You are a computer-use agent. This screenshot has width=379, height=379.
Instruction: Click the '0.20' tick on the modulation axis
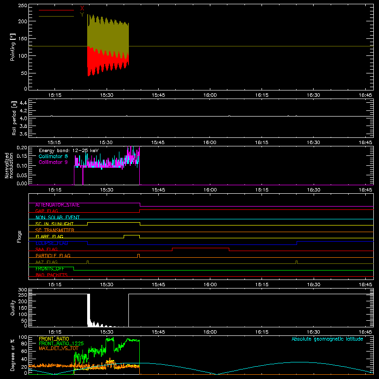[x=22, y=148]
